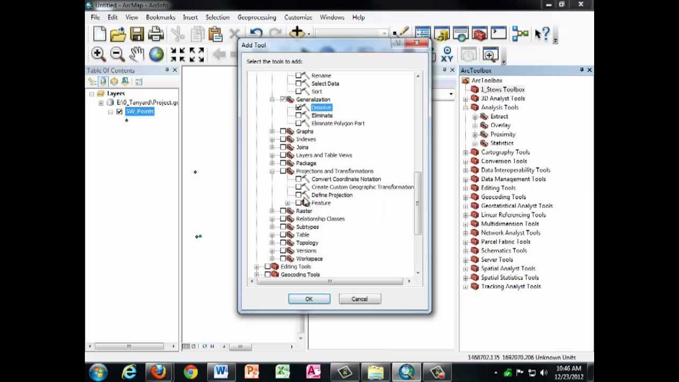679x382 pixels.
Task: Click the Go To XY icon
Action: [447, 54]
